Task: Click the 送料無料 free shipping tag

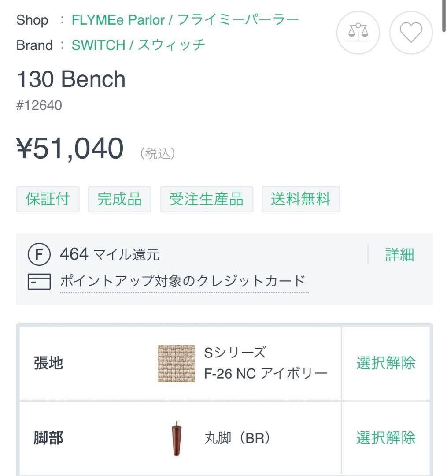Action: (x=300, y=199)
